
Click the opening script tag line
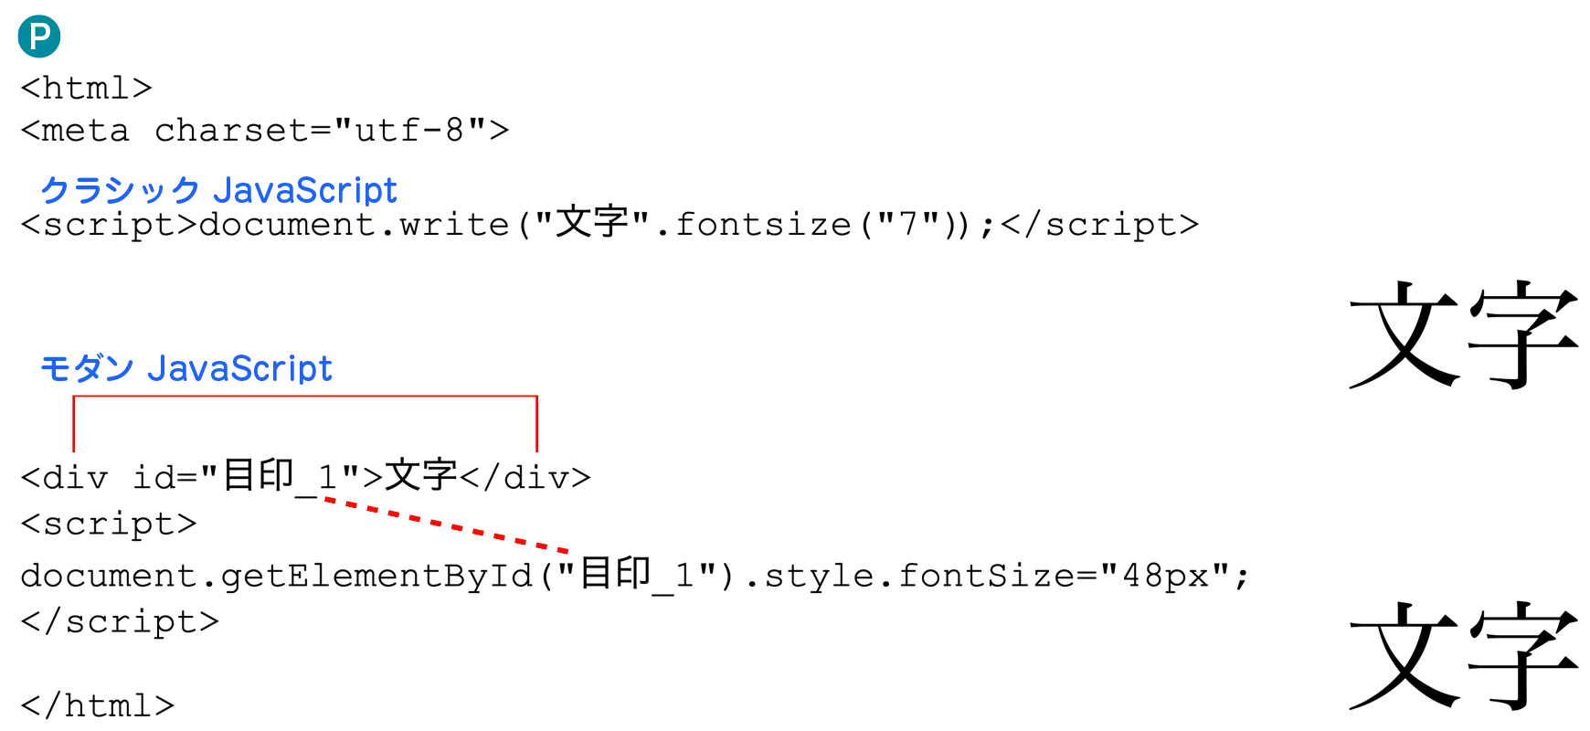109,524
